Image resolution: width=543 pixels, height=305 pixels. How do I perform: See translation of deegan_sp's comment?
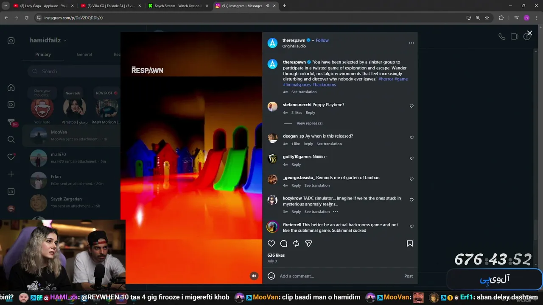(x=329, y=144)
